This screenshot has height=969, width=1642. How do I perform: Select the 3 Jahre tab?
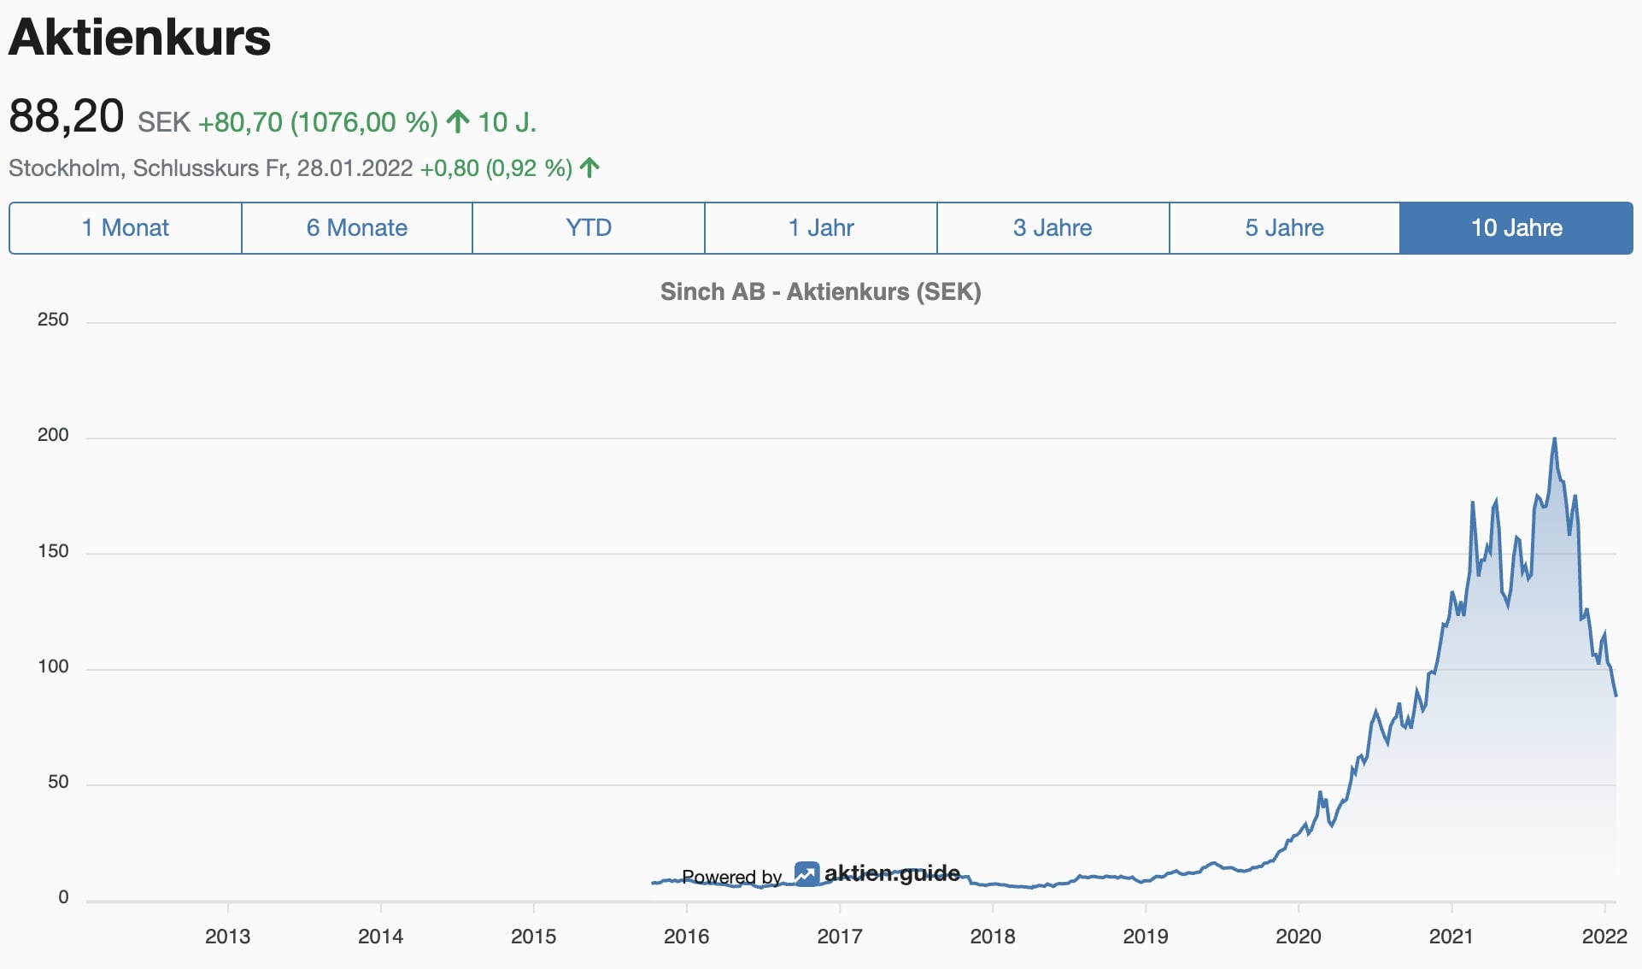pos(1053,228)
